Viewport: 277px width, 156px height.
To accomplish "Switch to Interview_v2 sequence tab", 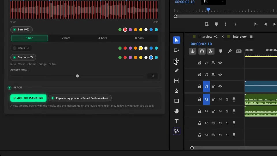I will (x=208, y=37).
